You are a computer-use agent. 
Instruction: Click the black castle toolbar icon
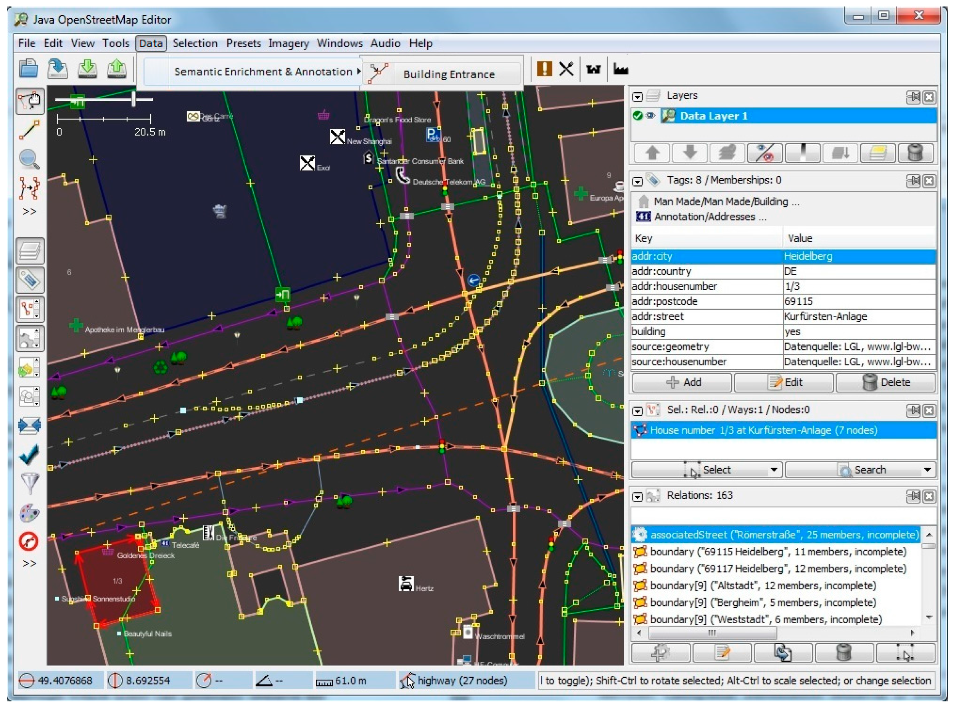[x=594, y=69]
